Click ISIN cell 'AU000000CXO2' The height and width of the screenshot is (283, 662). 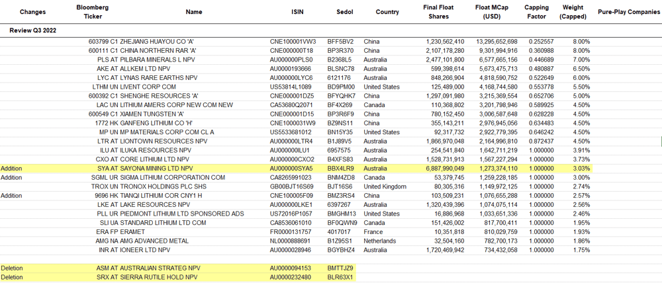pyautogui.click(x=292, y=159)
